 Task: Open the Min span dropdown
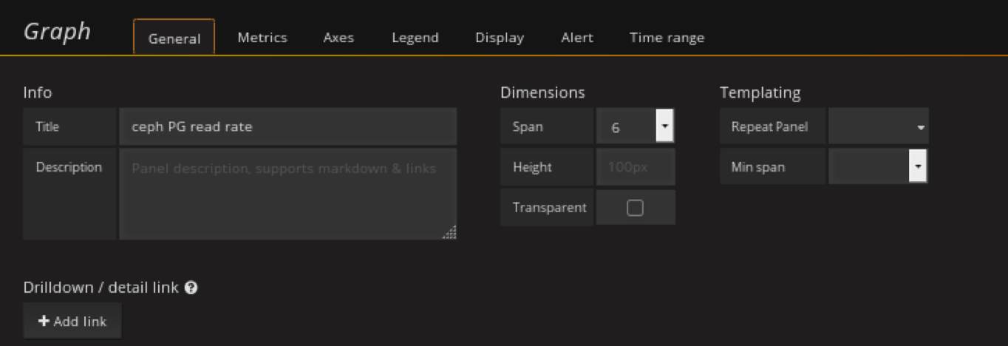917,167
